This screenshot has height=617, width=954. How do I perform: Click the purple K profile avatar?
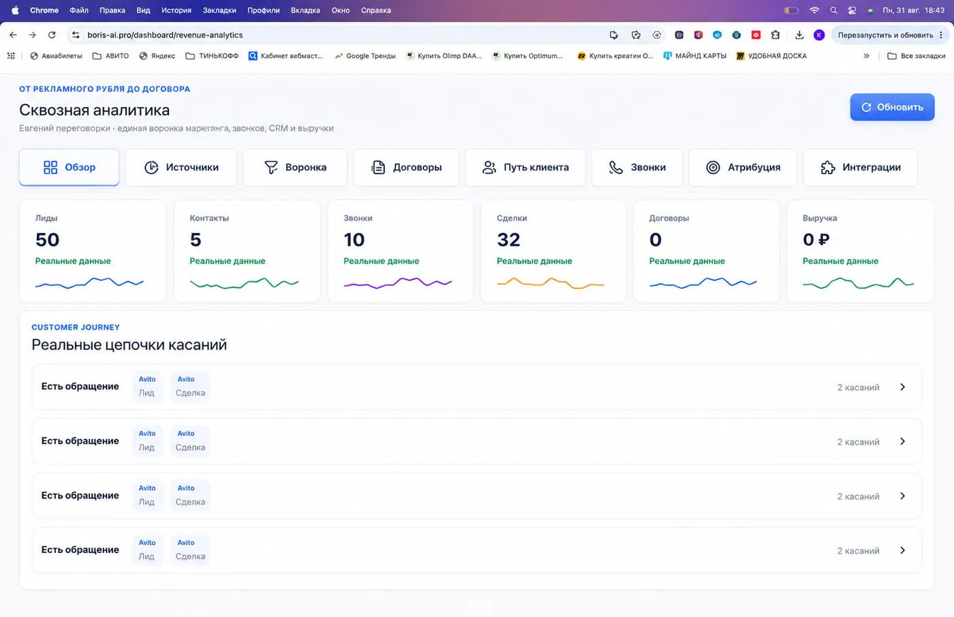[x=819, y=35]
